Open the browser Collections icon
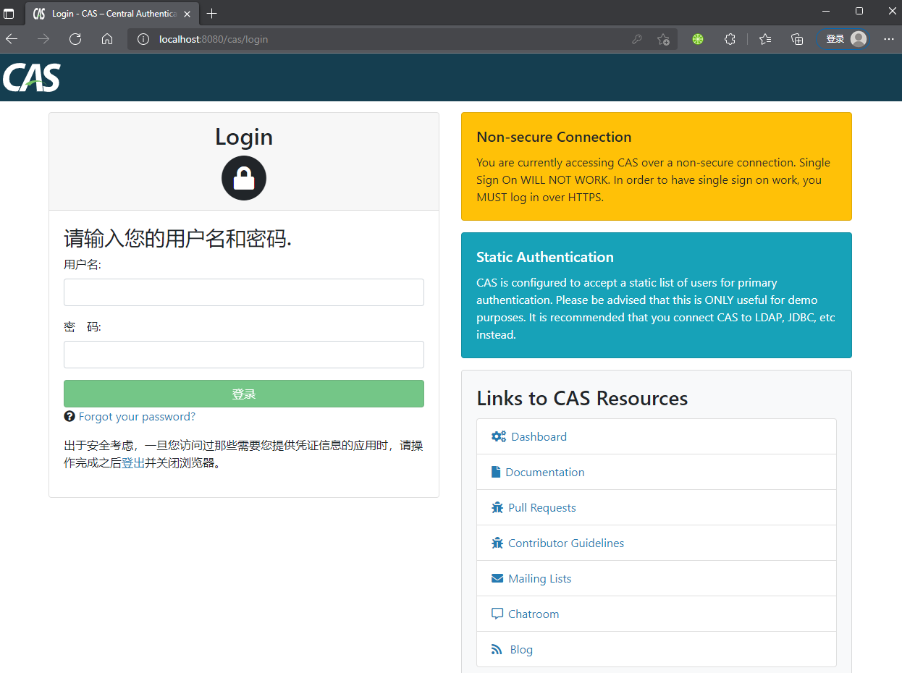 (796, 39)
